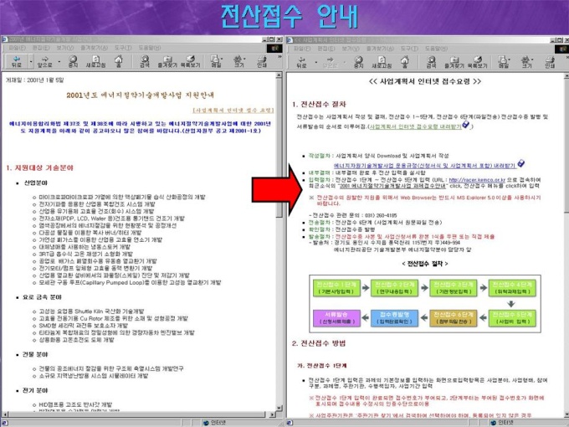Screen dimensions: 569x427
Task: Click the Print (인쇄) icon in right browser window
Action: [x=550, y=62]
